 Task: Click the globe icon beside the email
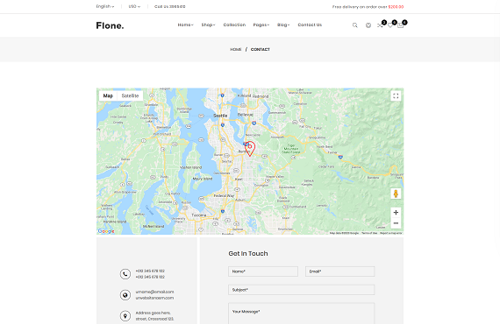pos(125,295)
